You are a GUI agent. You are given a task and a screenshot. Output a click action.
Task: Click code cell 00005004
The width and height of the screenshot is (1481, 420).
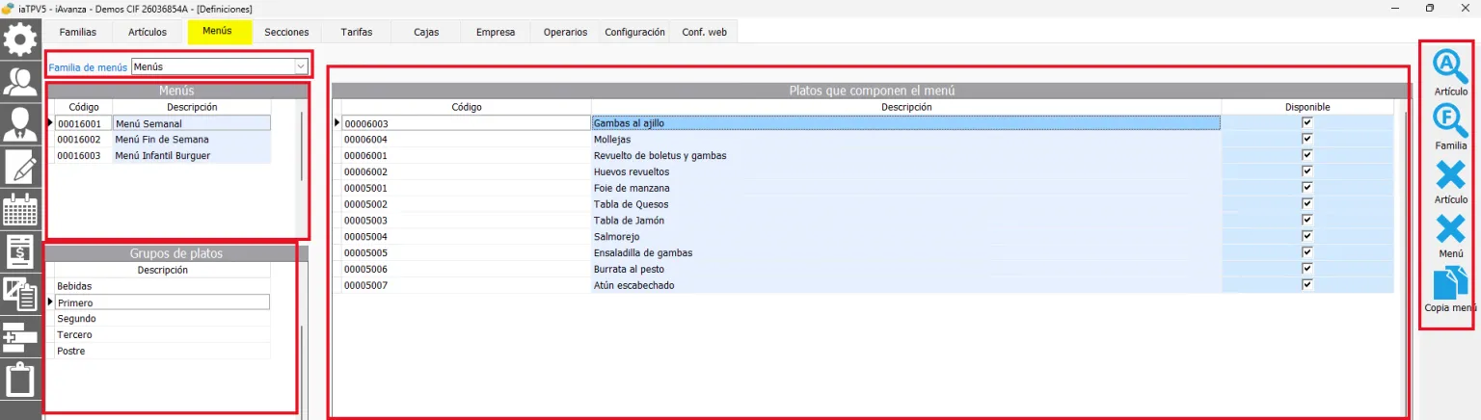point(467,236)
